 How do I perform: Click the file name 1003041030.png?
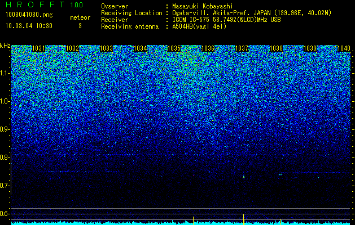[29, 15]
